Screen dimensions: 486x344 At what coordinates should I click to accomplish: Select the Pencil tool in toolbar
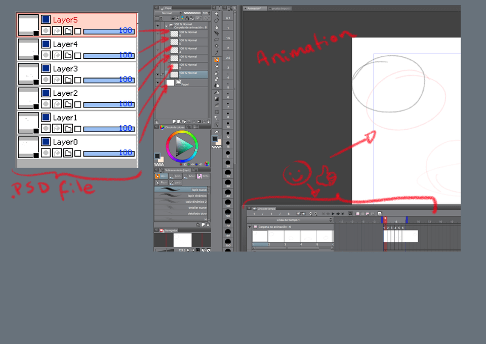pos(217,59)
